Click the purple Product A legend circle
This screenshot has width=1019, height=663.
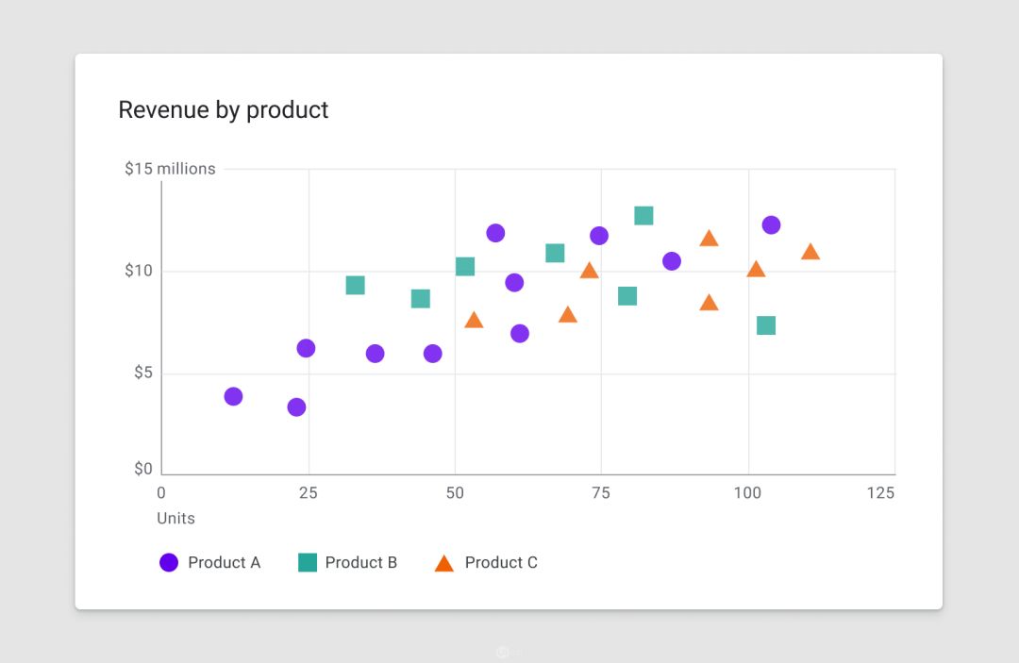tap(169, 563)
